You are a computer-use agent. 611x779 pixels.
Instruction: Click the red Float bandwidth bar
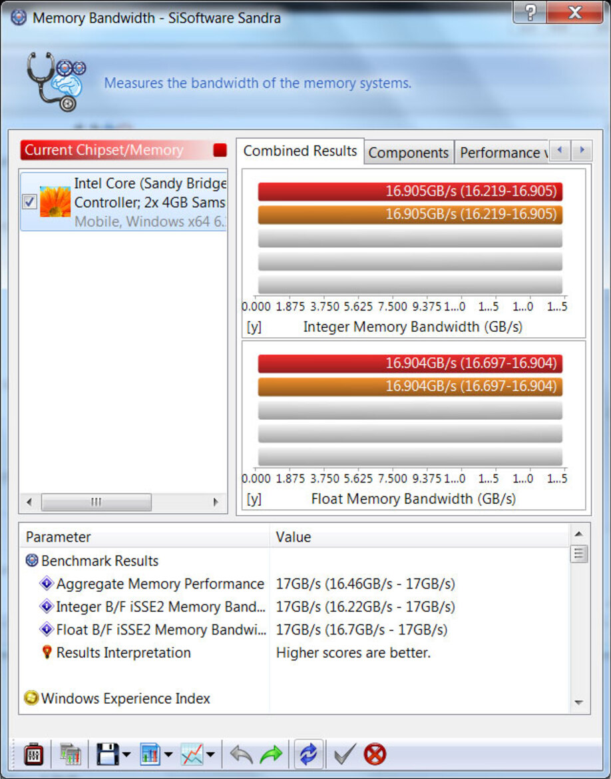pyautogui.click(x=410, y=363)
